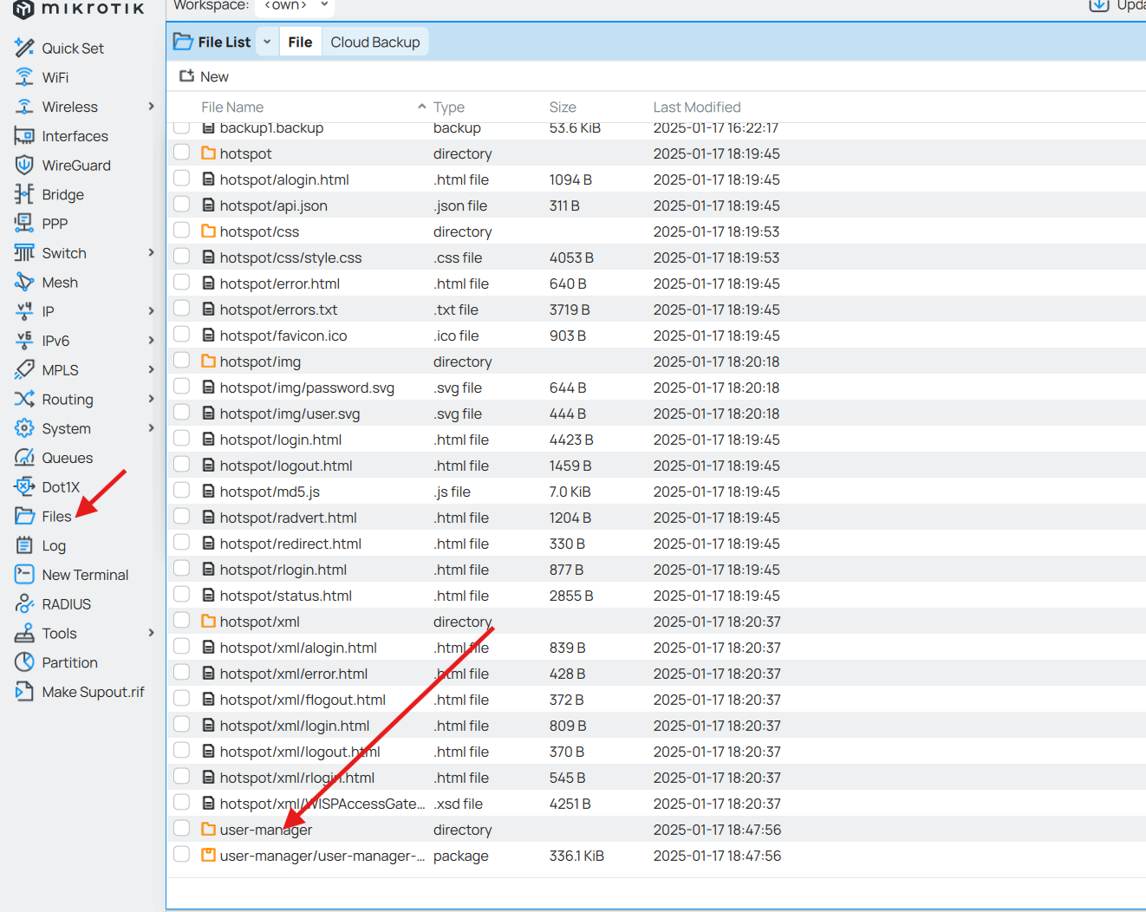
Task: Open Interfaces via its icon
Action: [24, 136]
